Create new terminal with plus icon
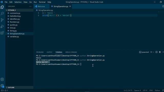Image resolution: width=164 pixels, height=92 pixels. (x=151, y=52)
